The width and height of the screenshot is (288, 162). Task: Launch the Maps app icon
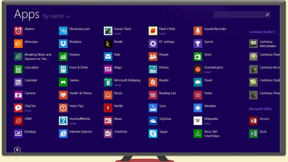click(108, 69)
